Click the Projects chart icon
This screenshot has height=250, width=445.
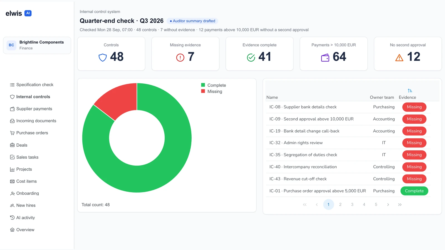tap(12, 169)
